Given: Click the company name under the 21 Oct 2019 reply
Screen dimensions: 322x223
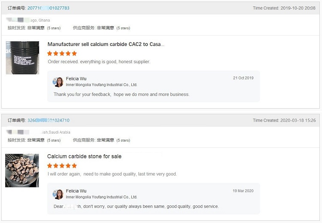Looking at the screenshot, I should (x=101, y=85).
